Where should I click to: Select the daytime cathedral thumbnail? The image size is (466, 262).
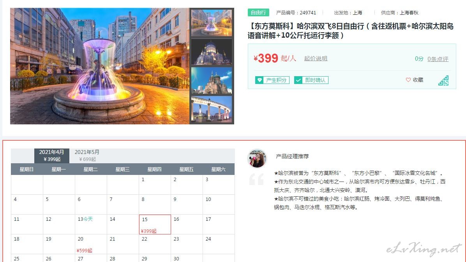pyautogui.click(x=211, y=80)
